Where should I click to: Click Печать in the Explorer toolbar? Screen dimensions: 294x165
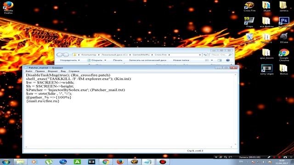coord(118,60)
